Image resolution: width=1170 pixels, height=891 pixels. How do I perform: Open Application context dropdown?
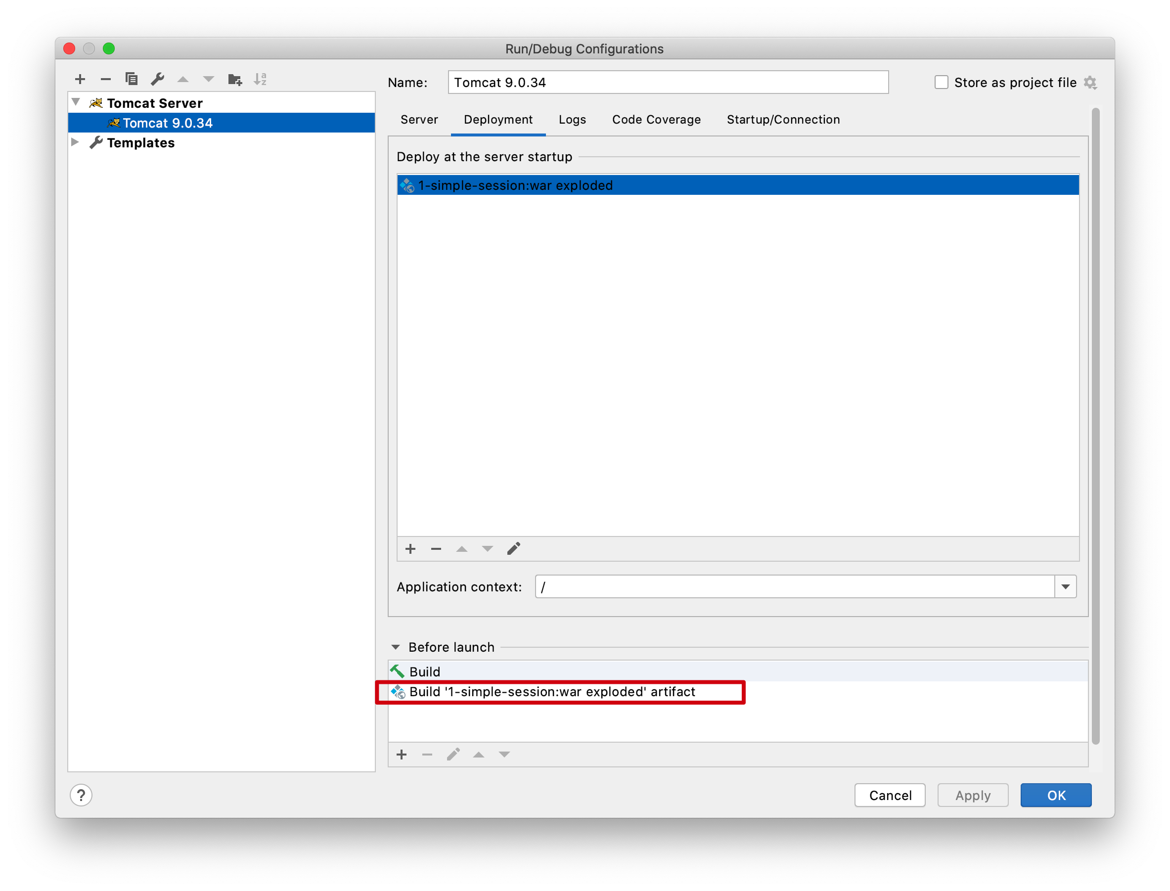(1065, 586)
